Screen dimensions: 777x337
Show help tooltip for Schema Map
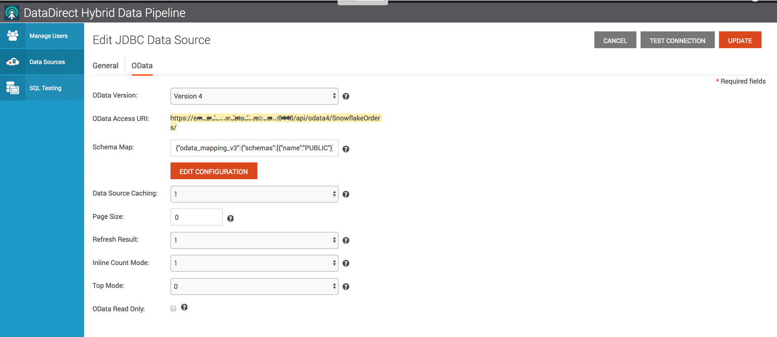coord(346,149)
